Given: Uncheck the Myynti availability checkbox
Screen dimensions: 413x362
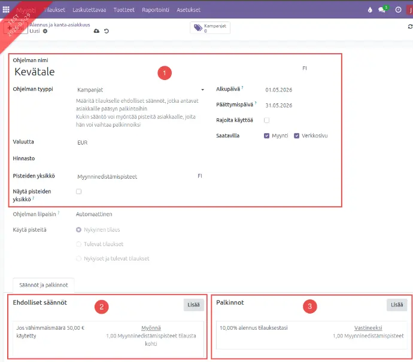Looking at the screenshot, I should point(266,136).
